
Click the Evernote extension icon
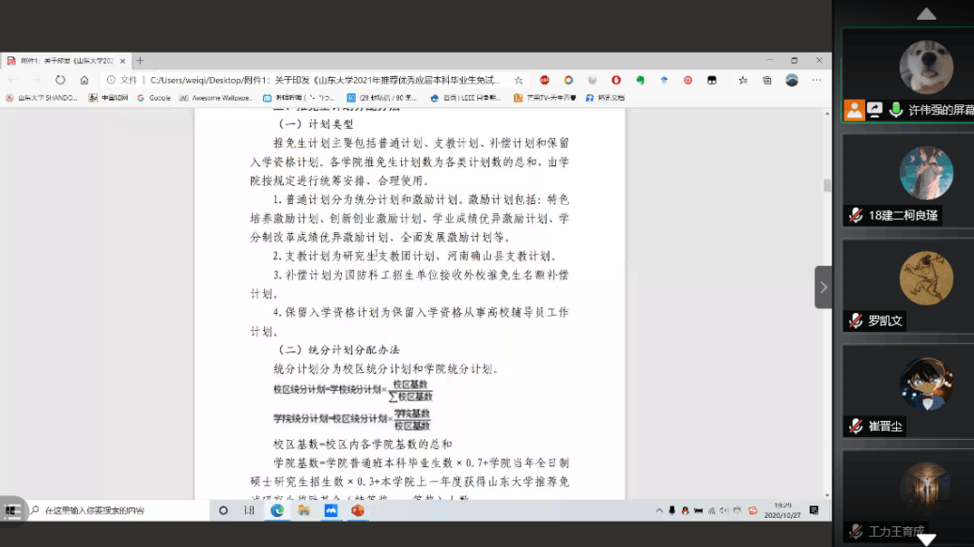(x=641, y=80)
